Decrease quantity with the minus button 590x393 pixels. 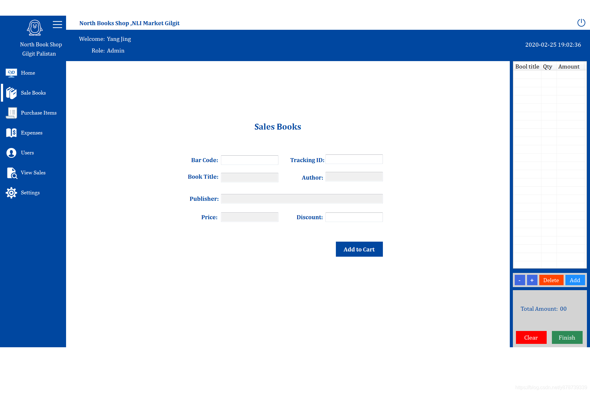[520, 280]
